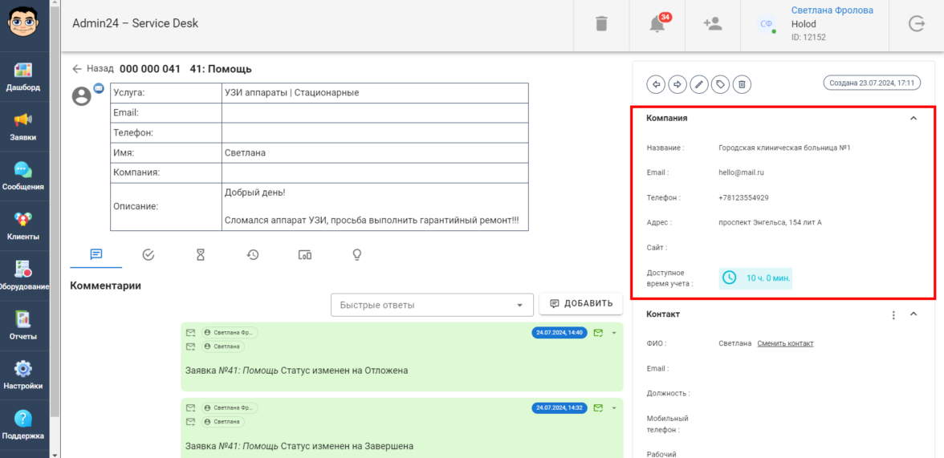Open the Быстрые ответы dropdown
Image resolution: width=944 pixels, height=458 pixels.
(432, 305)
